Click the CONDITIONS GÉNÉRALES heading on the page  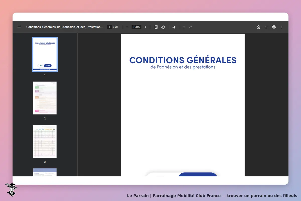click(183, 60)
